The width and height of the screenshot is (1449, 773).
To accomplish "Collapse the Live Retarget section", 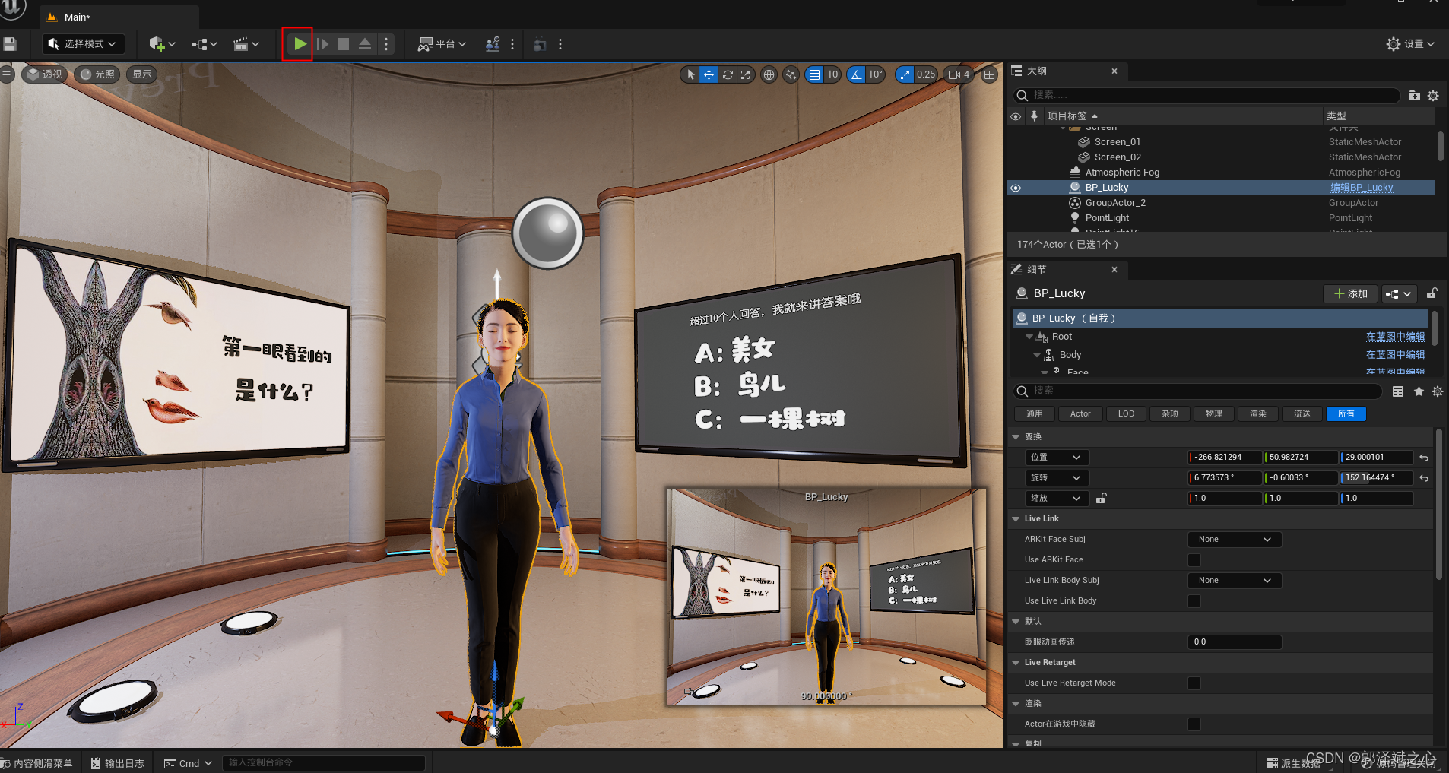I will (x=1016, y=663).
